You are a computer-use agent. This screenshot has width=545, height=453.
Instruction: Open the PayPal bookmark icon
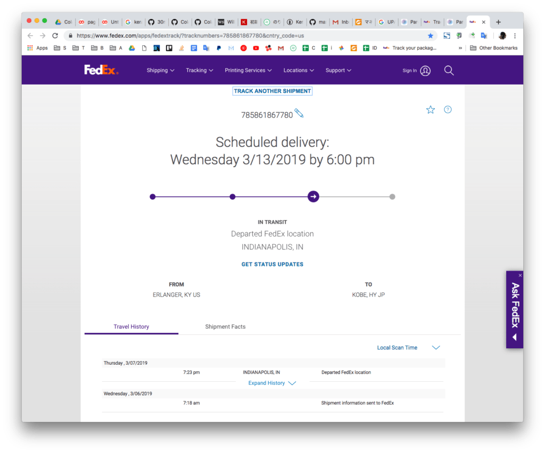(x=219, y=48)
